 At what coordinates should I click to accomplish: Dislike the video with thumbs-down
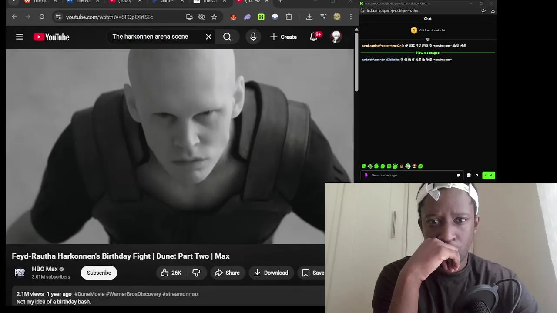[196, 273]
